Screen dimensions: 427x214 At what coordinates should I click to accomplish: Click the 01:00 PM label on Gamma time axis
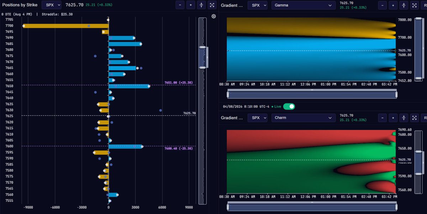pos(328,85)
